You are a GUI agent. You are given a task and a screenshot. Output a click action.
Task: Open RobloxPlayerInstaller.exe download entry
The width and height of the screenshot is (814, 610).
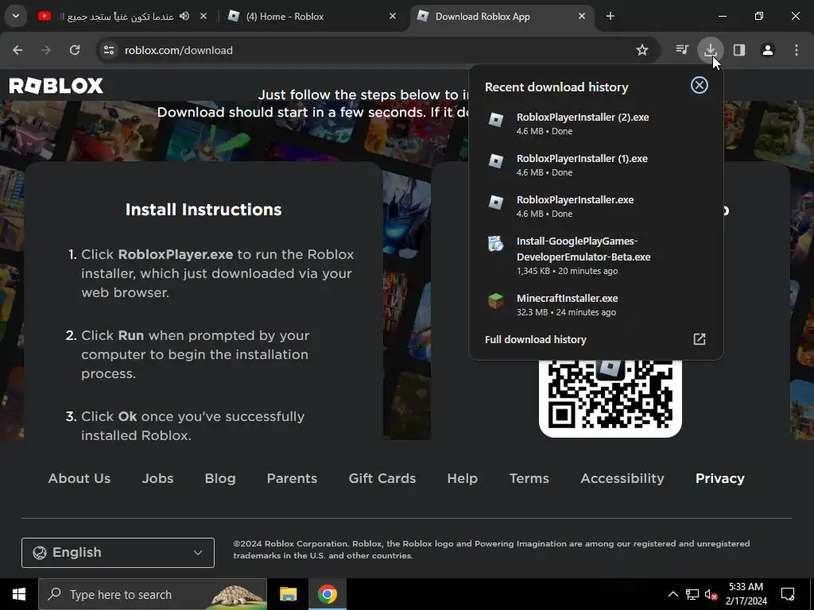click(x=595, y=206)
